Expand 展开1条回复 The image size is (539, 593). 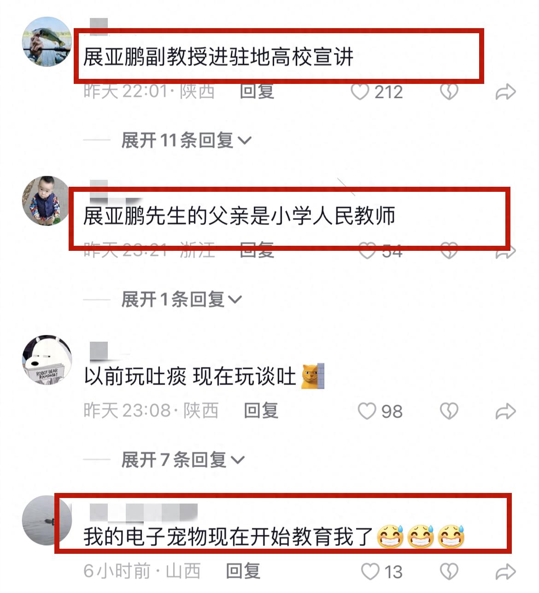pos(182,300)
